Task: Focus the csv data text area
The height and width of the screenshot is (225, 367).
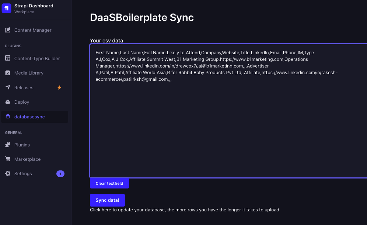Action: click(228, 111)
